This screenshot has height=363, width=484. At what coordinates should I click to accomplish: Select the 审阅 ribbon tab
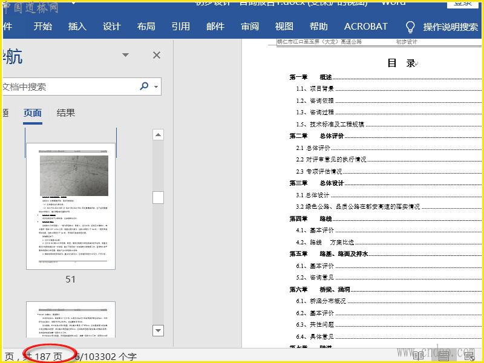[250, 27]
